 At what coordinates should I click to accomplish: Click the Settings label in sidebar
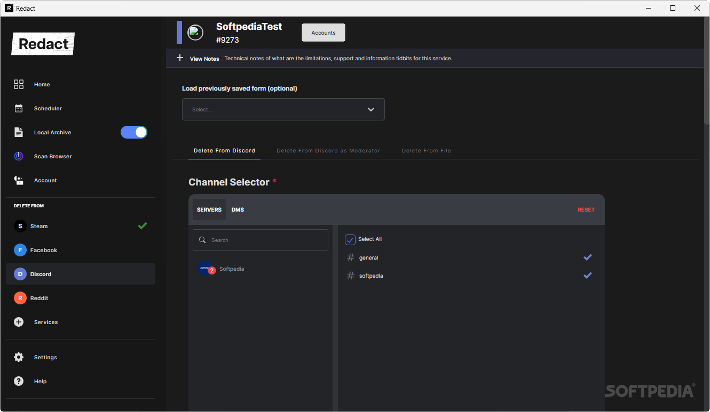click(x=45, y=357)
